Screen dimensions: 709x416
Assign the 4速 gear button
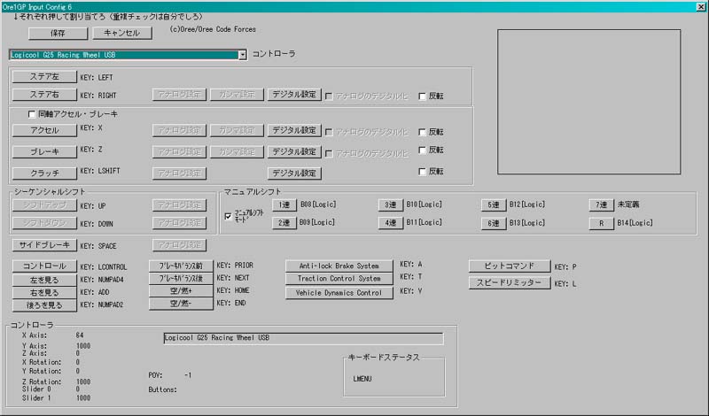click(390, 223)
